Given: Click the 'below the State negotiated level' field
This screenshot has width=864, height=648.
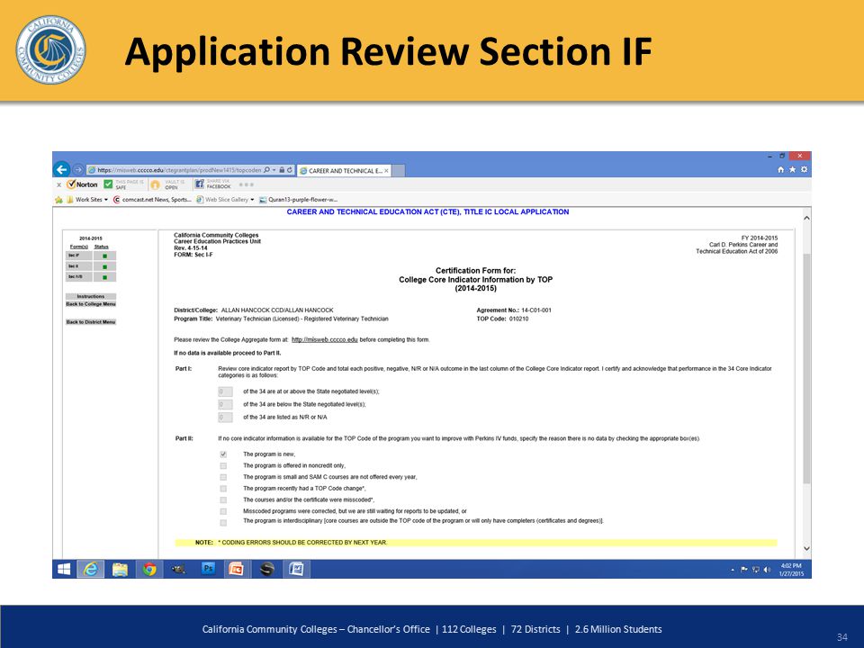Looking at the screenshot, I should pos(225,404).
